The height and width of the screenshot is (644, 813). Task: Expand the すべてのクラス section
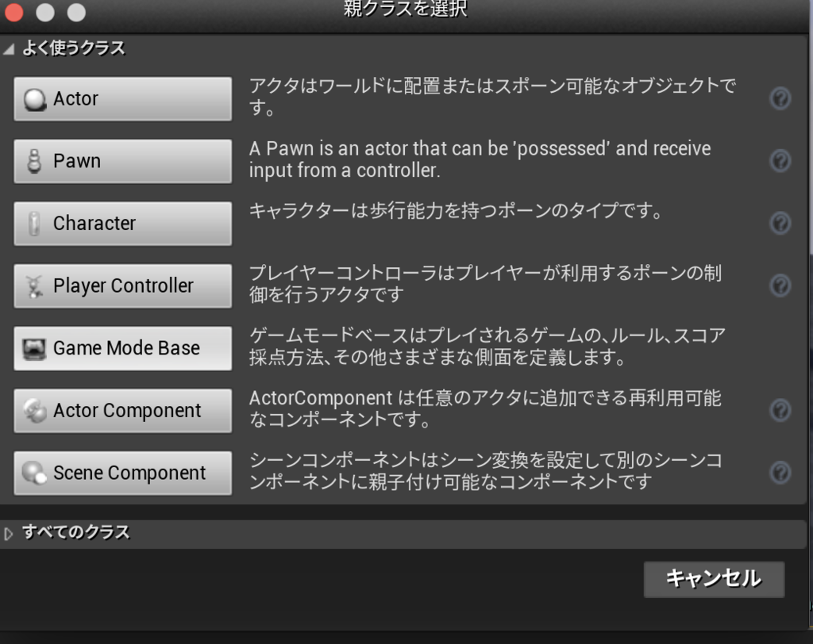(8, 534)
